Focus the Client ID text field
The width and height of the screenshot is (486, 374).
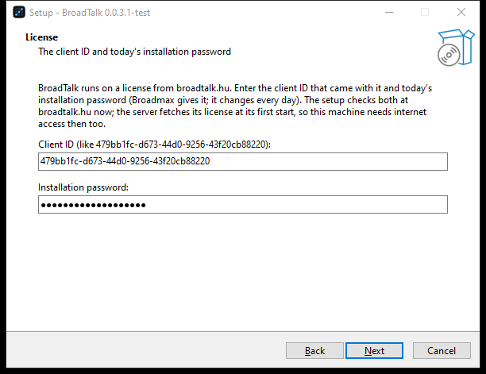pyautogui.click(x=243, y=161)
